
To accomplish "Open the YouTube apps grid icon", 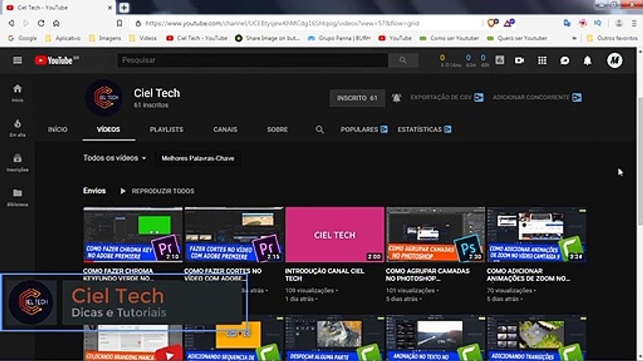I will (542, 60).
